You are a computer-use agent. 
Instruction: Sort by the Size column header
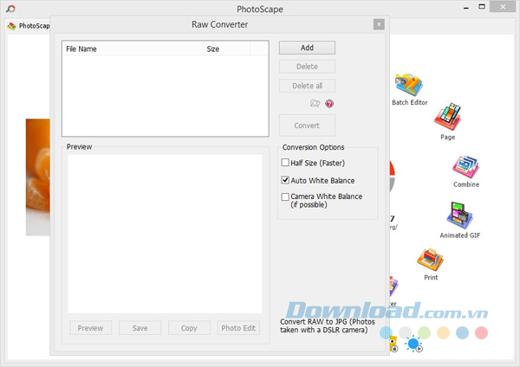tap(226, 49)
